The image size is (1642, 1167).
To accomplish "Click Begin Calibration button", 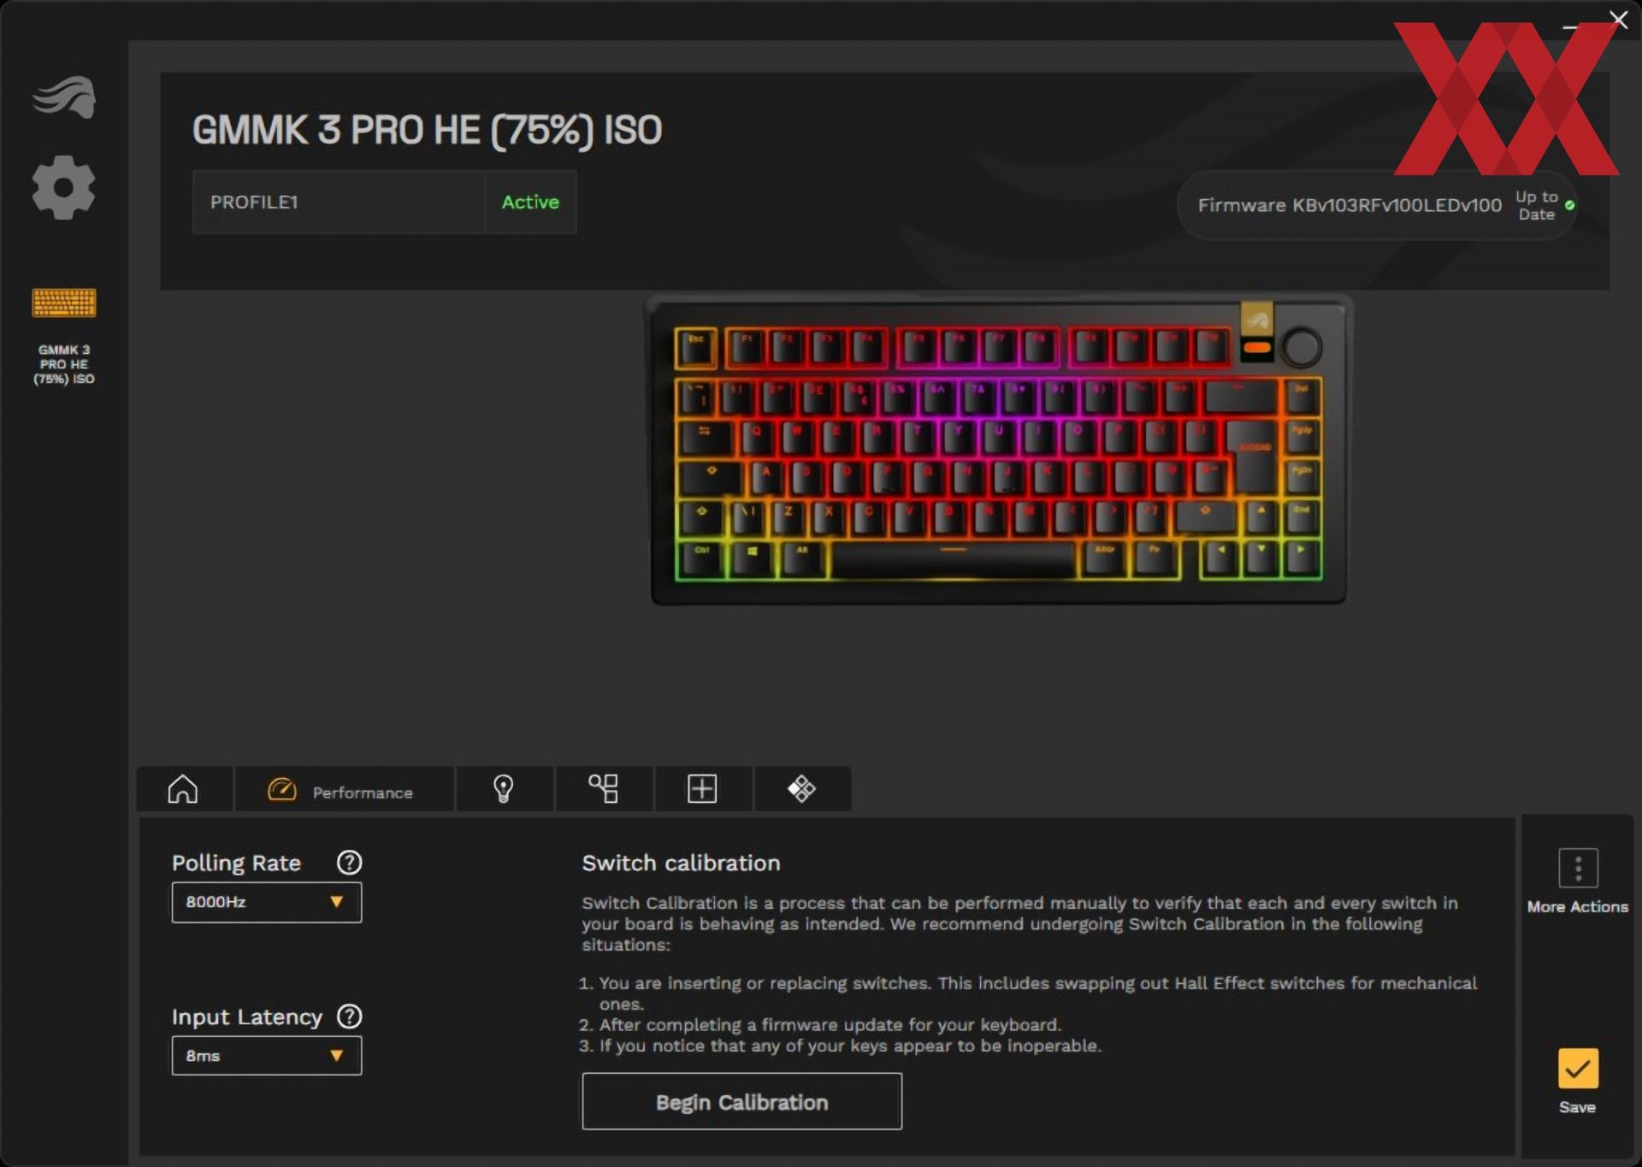I will [x=741, y=1102].
